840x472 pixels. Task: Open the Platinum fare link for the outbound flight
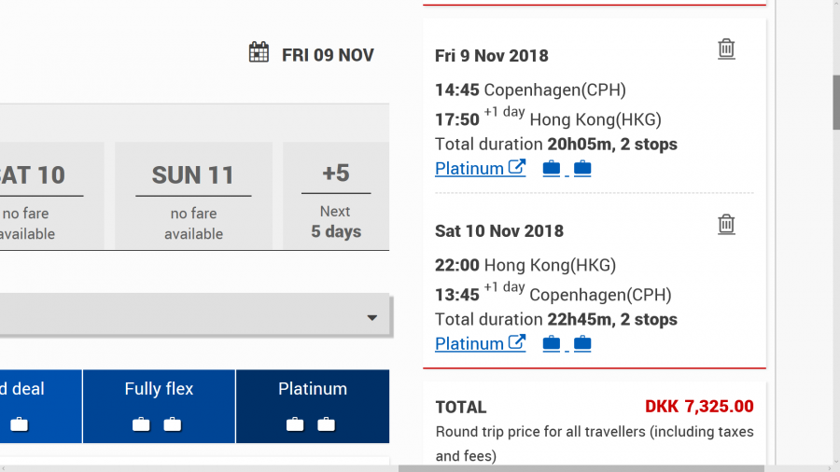469,169
